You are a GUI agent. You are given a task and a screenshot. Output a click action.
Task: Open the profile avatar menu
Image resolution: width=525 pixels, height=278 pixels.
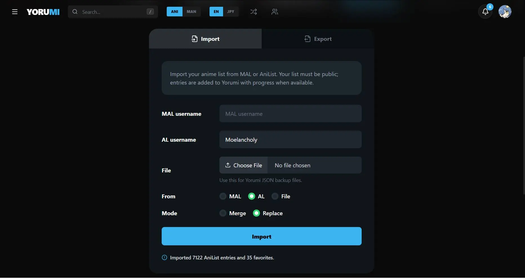pos(505,12)
